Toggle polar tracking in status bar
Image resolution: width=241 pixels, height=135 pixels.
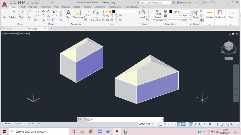click(x=165, y=124)
